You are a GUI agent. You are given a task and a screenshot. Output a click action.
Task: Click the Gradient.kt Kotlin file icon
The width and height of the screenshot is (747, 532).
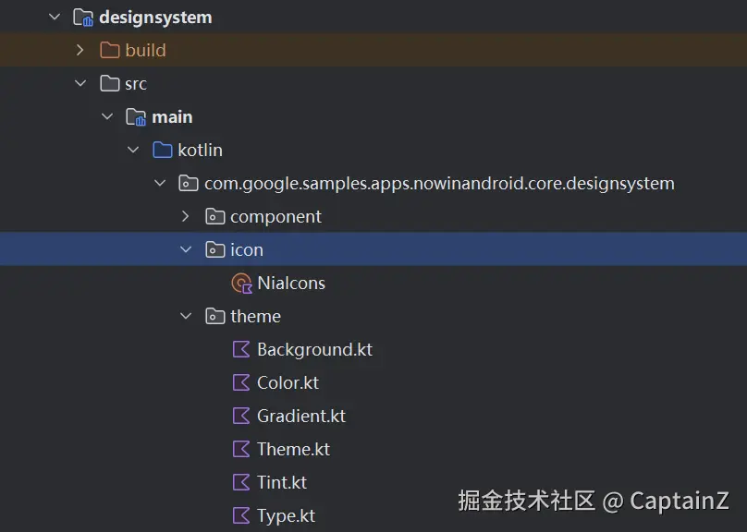tap(241, 416)
